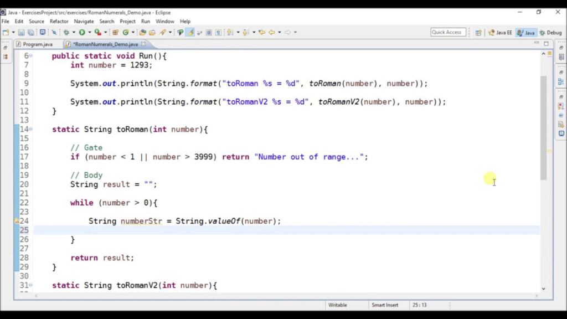
Task: Switch to the Debug perspective
Action: click(551, 33)
